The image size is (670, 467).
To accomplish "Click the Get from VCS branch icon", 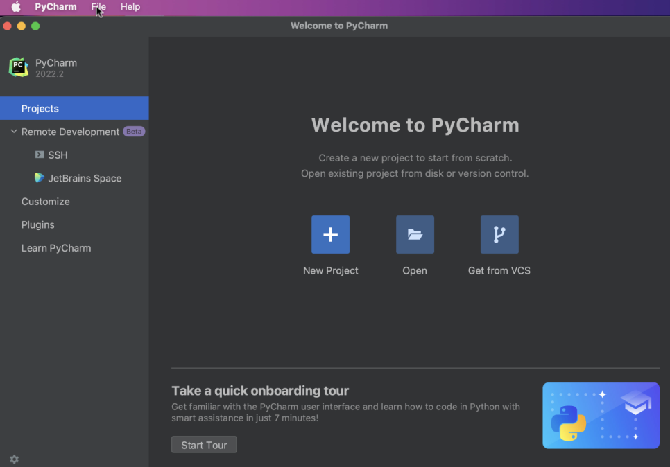I will tap(499, 235).
